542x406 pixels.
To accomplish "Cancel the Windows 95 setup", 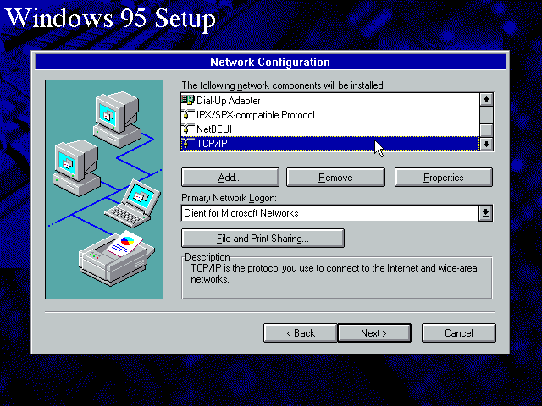I will point(458,333).
